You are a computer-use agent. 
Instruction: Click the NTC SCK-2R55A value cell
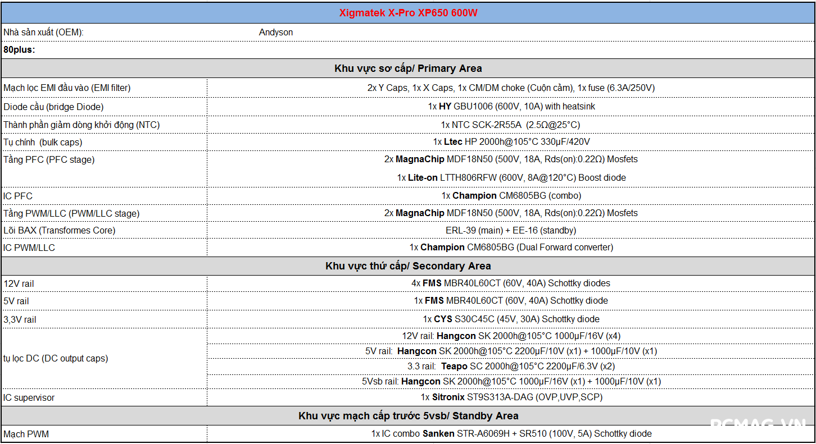pos(511,125)
